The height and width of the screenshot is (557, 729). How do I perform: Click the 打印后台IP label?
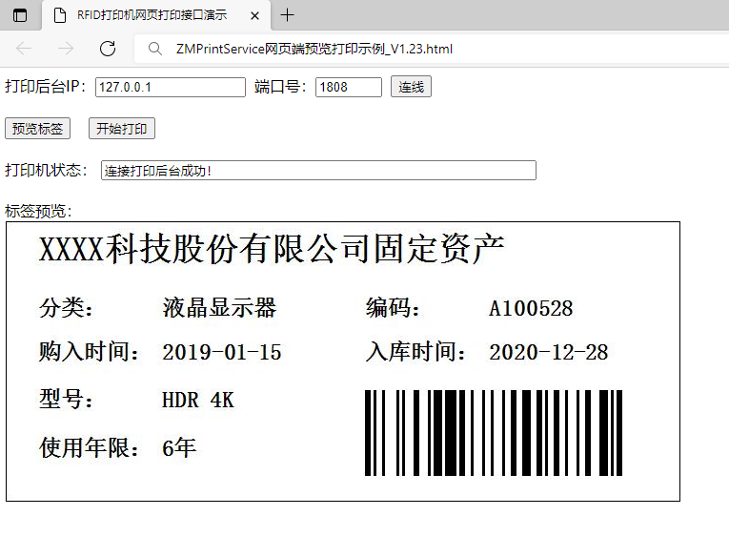tap(45, 87)
